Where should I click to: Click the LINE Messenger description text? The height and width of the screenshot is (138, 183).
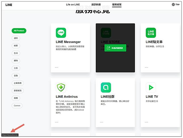pos(70,48)
